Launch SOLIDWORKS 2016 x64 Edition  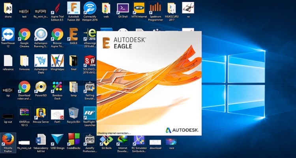tap(90, 61)
